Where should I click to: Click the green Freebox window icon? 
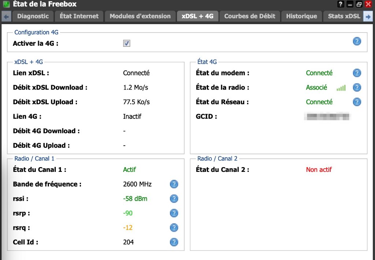coord(6,4)
